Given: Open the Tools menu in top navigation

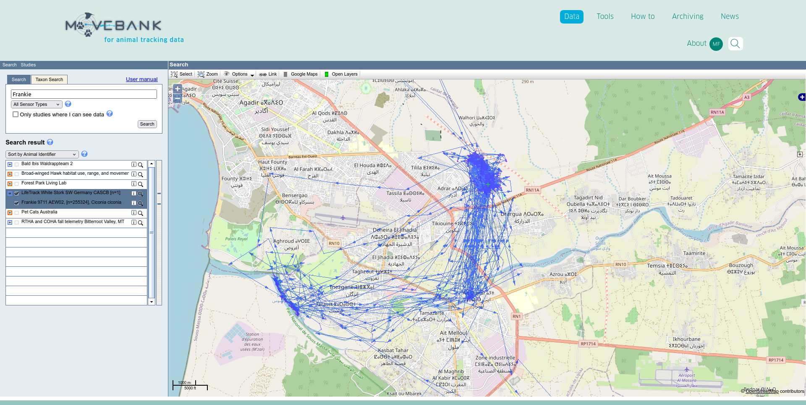Looking at the screenshot, I should point(605,16).
